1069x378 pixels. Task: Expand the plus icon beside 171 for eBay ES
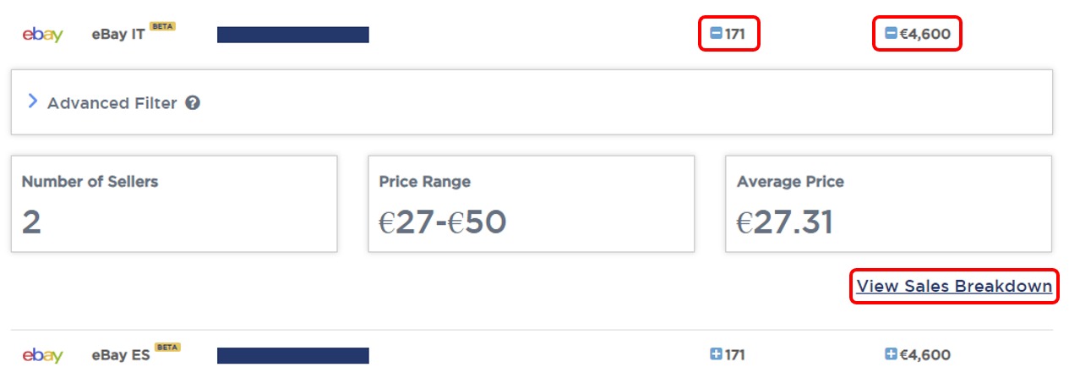pos(716,354)
